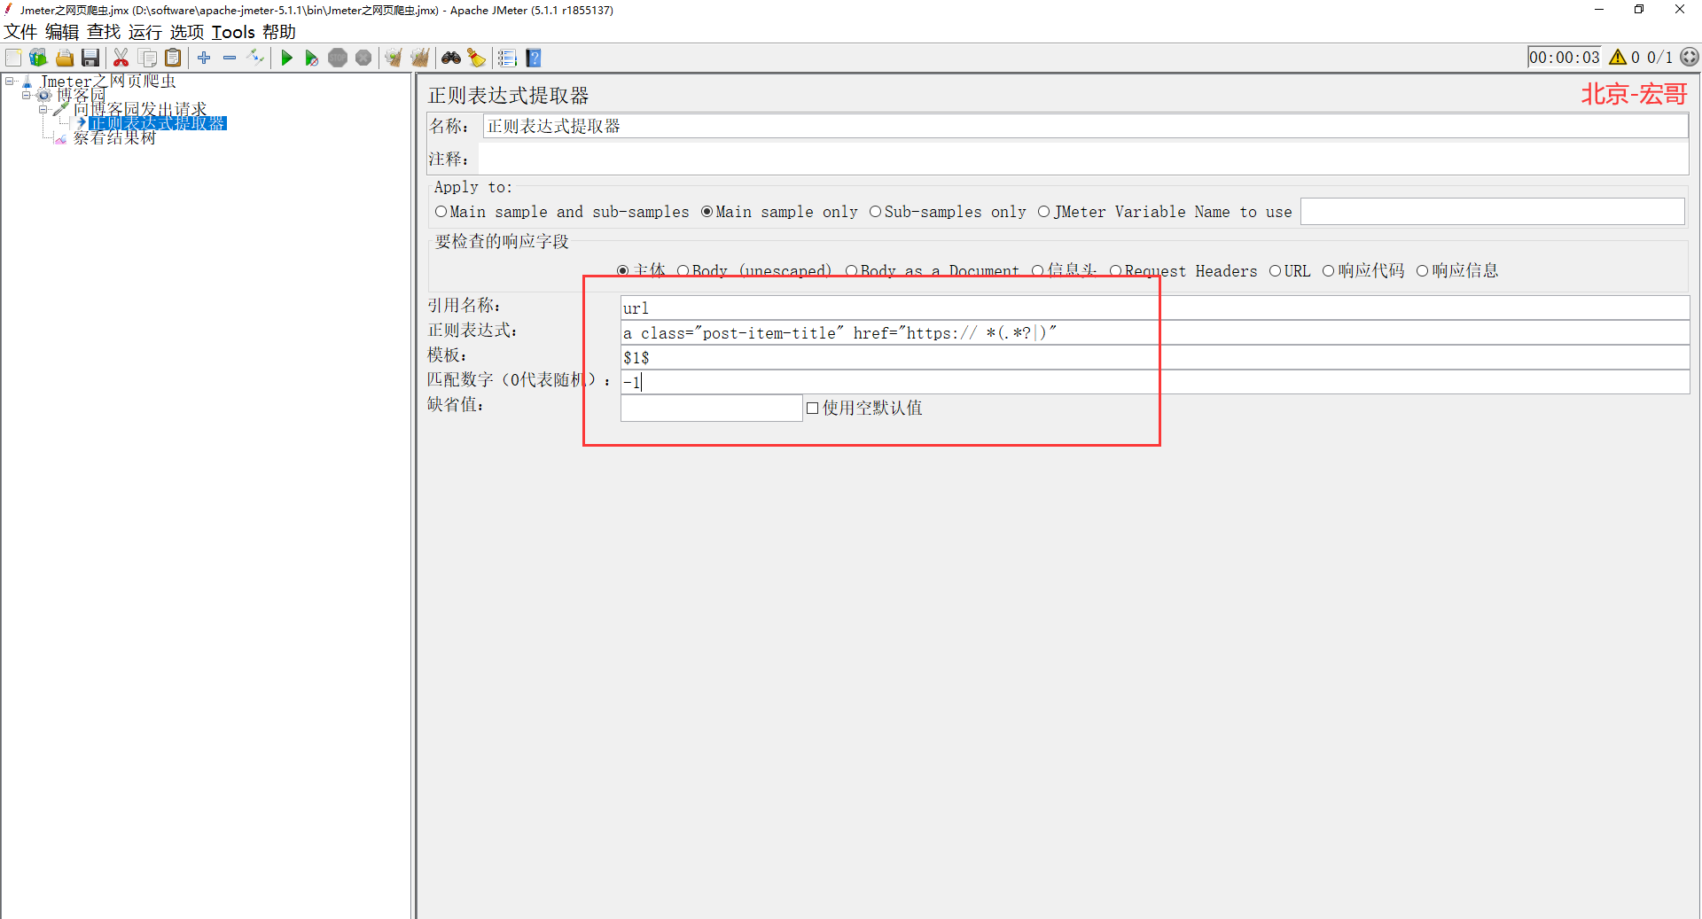Save the test plan with floppy disk icon
This screenshot has width=1702, height=919.
tap(90, 58)
